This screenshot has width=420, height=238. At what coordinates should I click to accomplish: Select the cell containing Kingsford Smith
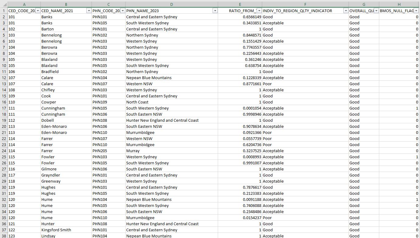point(66,230)
